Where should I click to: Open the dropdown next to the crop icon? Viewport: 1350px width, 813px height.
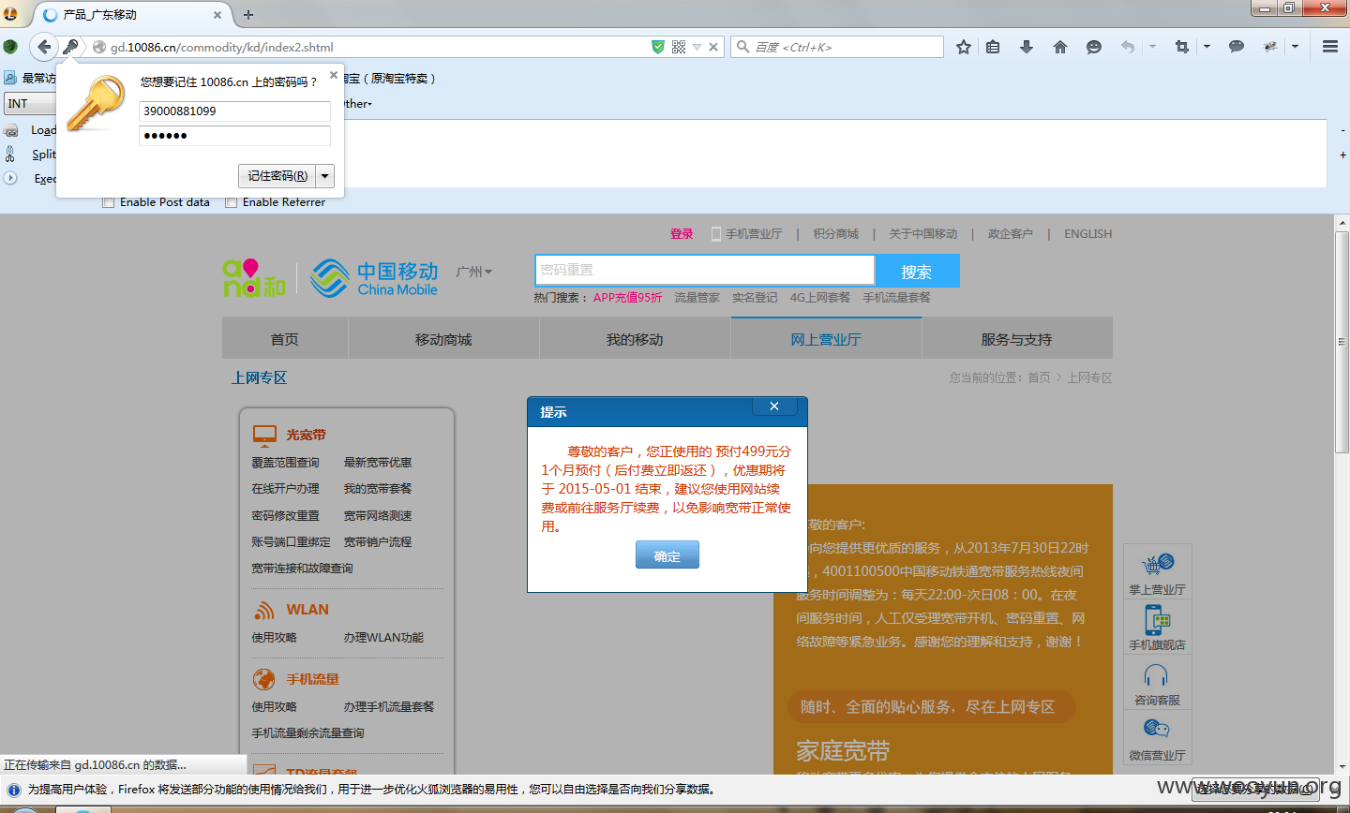click(1207, 47)
